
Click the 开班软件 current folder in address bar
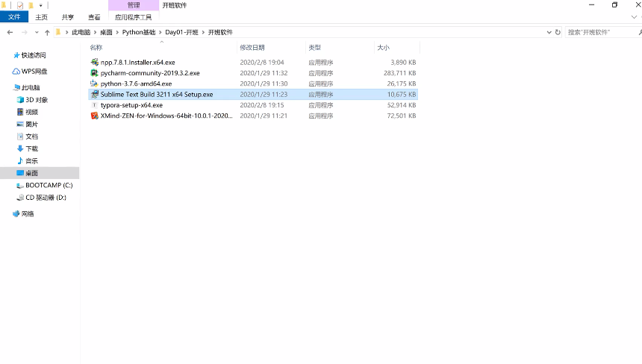point(220,32)
